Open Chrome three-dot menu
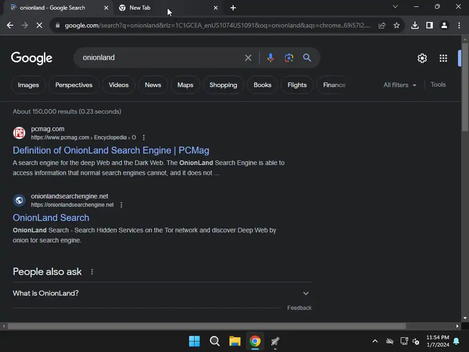 459,26
